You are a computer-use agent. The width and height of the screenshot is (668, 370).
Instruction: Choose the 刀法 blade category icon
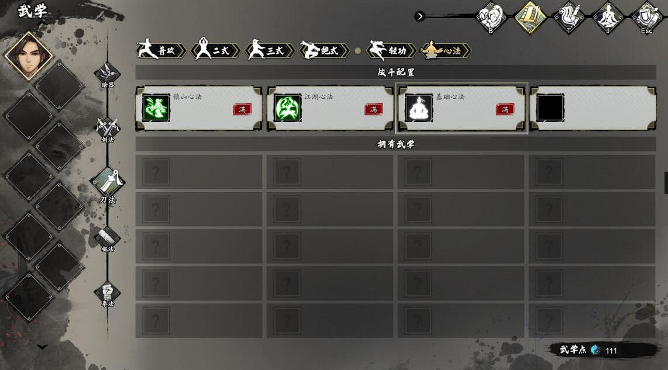tap(108, 183)
